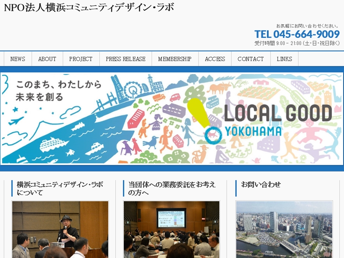This screenshot has width=344, height=258.
Task: Open the PRESS RELEASE section
Action: pos(126,59)
